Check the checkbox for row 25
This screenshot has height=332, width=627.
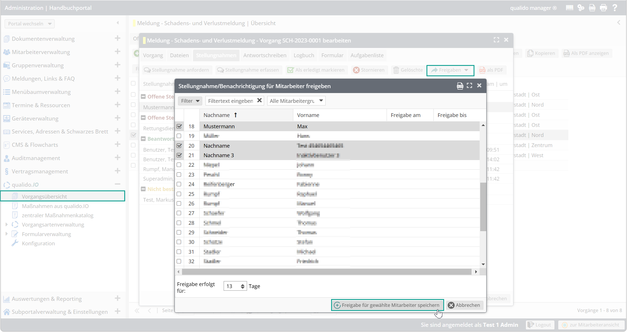(x=179, y=194)
